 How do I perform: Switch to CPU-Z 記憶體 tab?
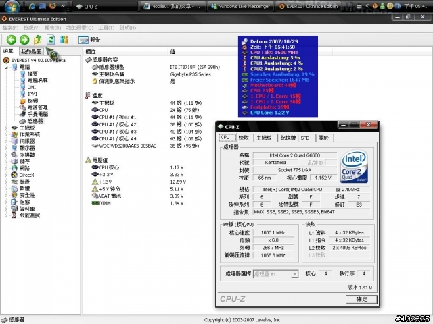point(288,138)
